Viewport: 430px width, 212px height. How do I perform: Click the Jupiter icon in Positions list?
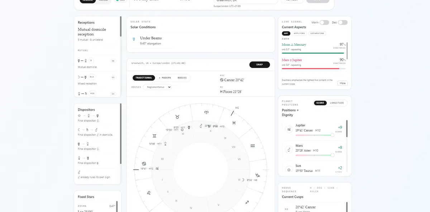(x=289, y=130)
